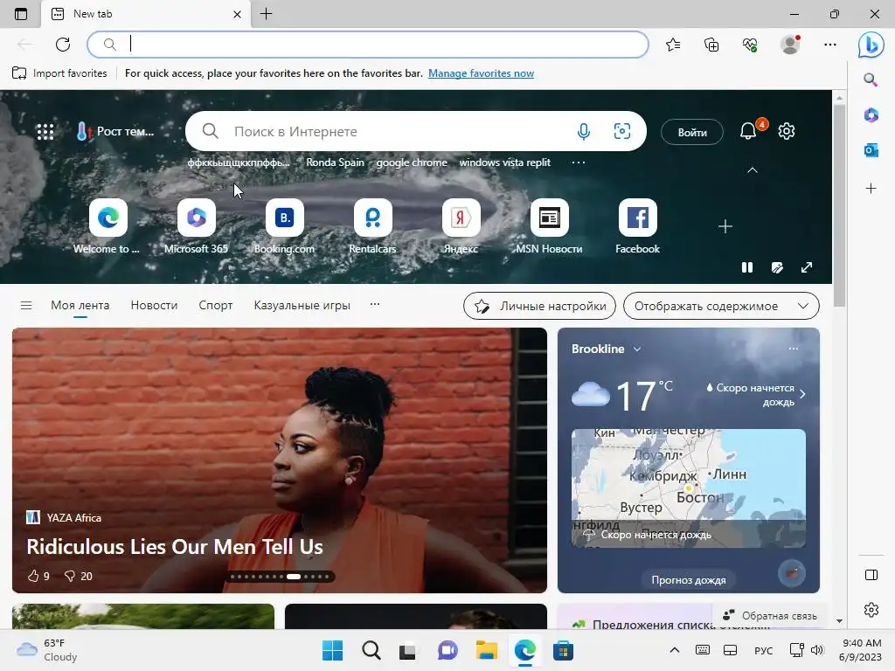Open the Collections icon in toolbar
895x671 pixels.
pos(711,45)
